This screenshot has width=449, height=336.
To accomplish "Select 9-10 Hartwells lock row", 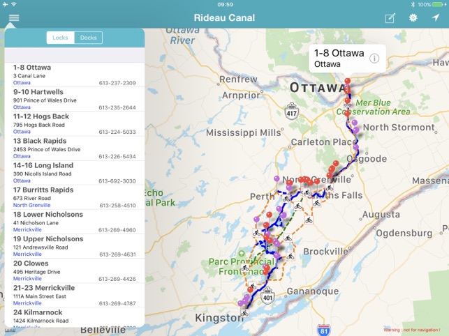I will 75,99.
